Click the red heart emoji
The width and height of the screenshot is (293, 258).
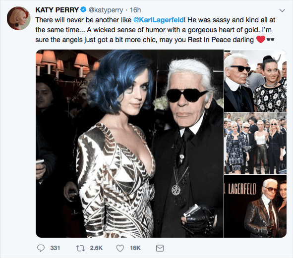(261, 40)
